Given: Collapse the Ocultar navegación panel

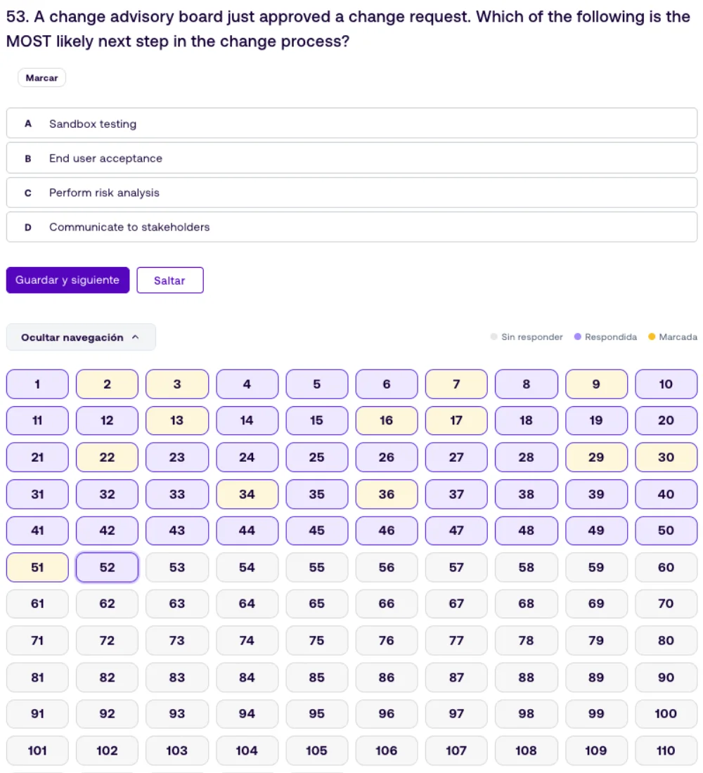Looking at the screenshot, I should [81, 337].
